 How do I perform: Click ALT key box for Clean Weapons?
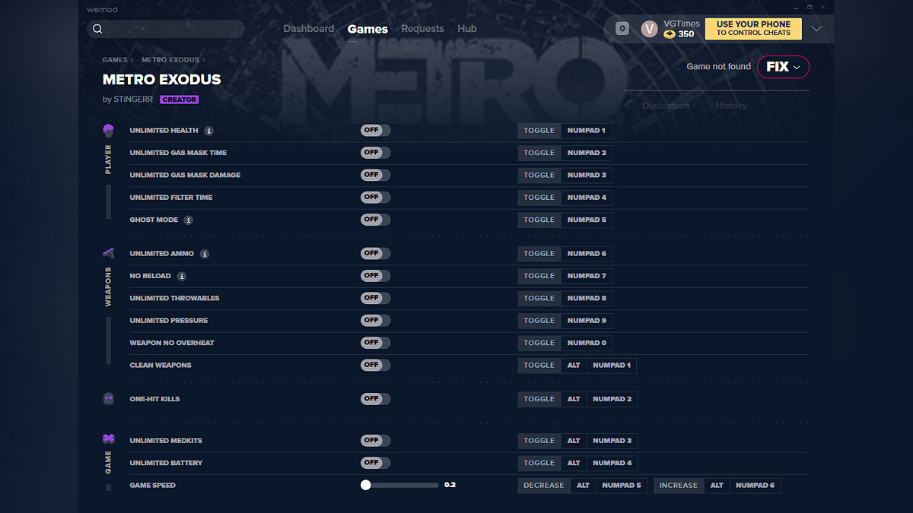coord(574,366)
